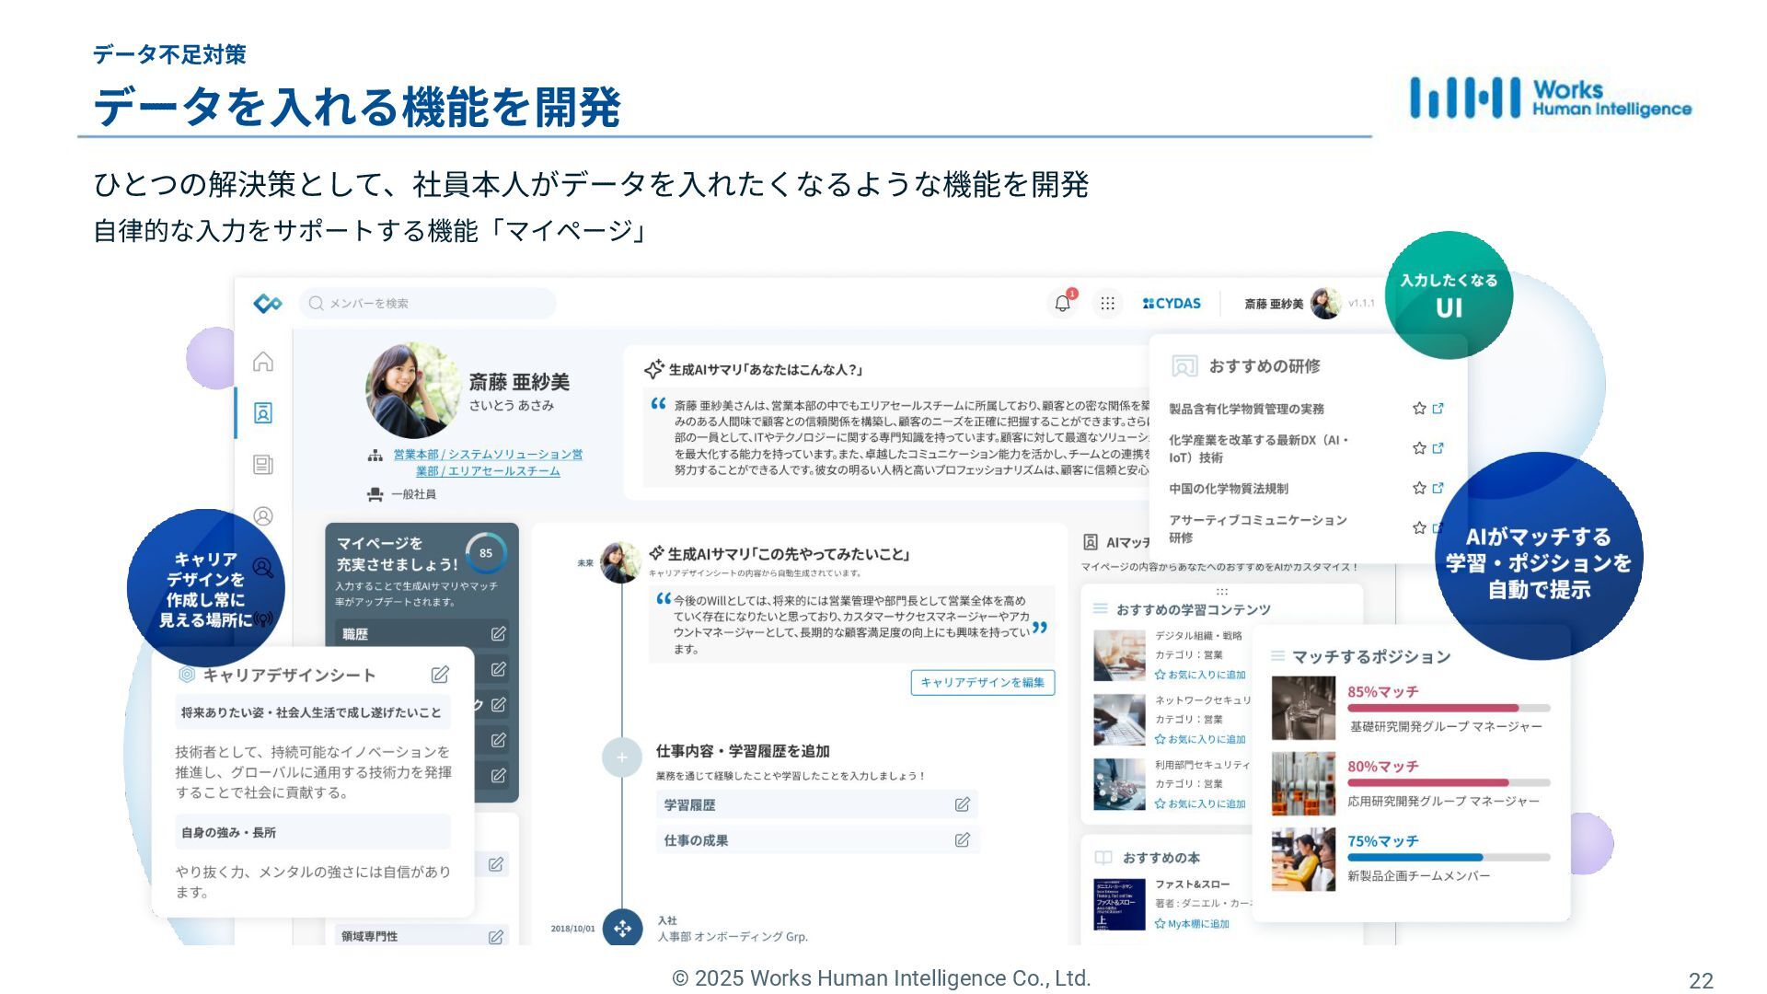Click the home icon in sidebar
The width and height of the screenshot is (1767, 994).
pyautogui.click(x=263, y=362)
